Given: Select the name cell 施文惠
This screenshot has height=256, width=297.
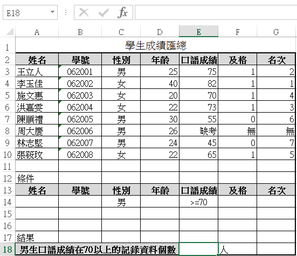Looking at the screenshot, I should click(37, 95).
